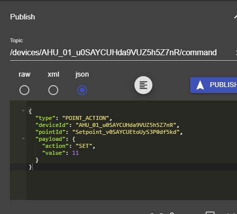
Task: Place cursor in pointId Setpoint string
Action: click(126, 132)
